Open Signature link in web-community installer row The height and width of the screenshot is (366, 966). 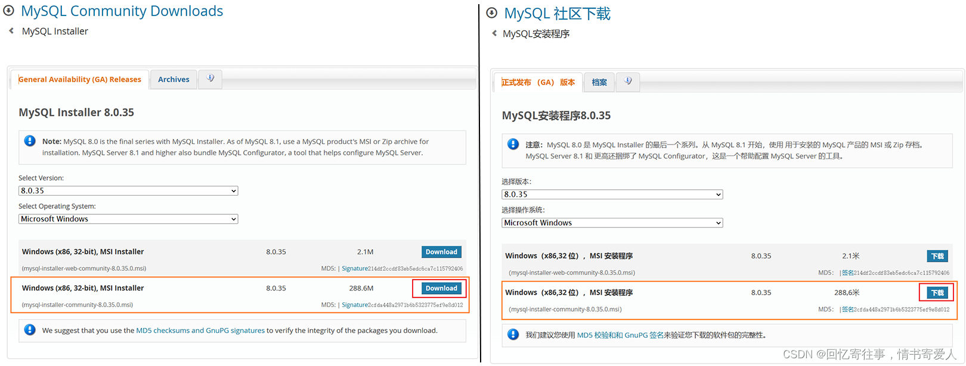[355, 268]
